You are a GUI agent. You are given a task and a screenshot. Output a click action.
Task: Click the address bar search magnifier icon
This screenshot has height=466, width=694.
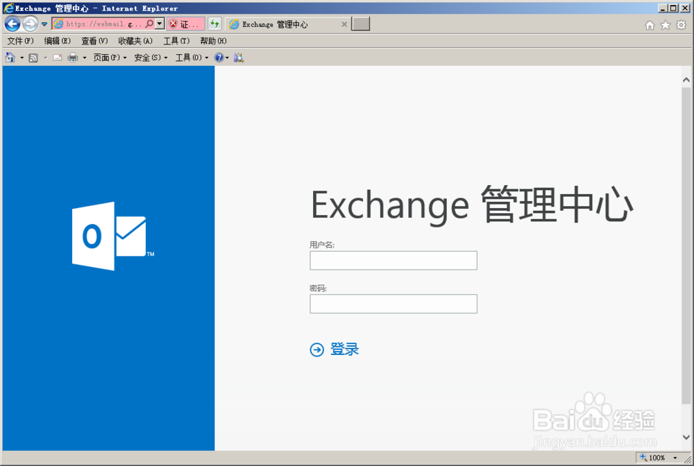pos(150,24)
